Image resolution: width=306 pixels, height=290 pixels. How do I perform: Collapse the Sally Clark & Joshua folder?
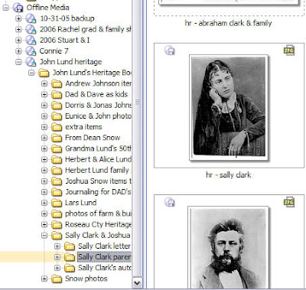click(44, 236)
